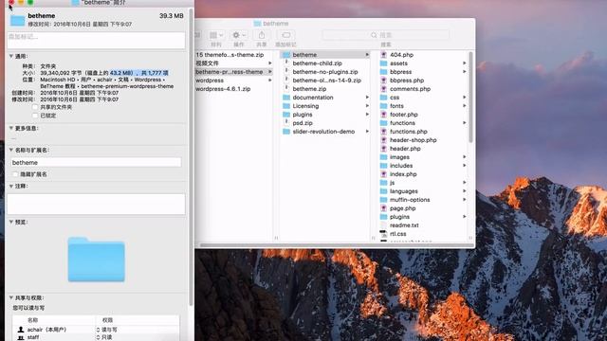Click the page.php file icon
The height and width of the screenshot is (341, 607).
pyautogui.click(x=383, y=208)
